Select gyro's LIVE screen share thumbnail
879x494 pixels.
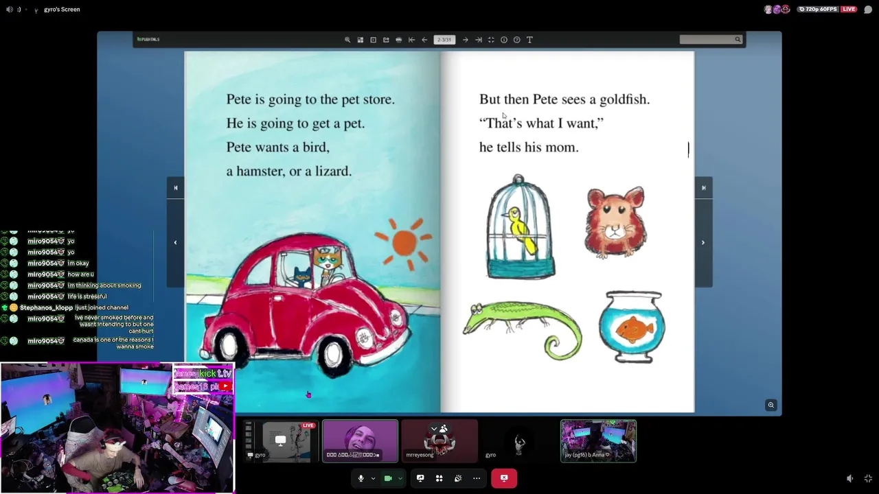click(280, 441)
